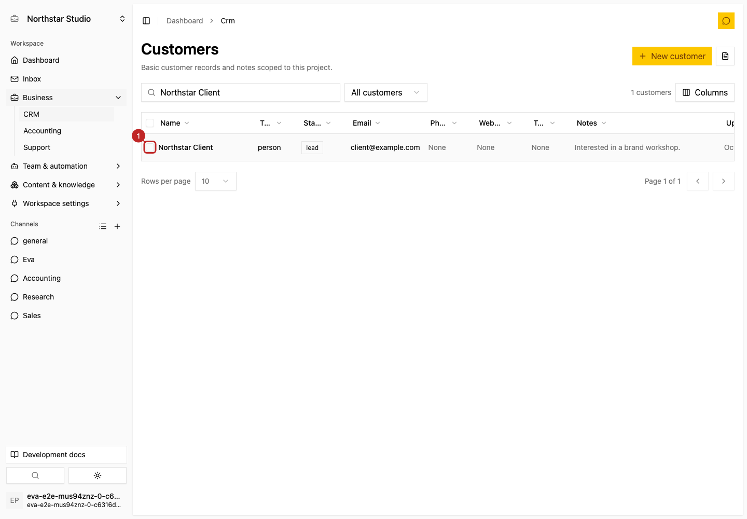
Task: Click the Dashboard breadcrumb link
Action: point(185,21)
